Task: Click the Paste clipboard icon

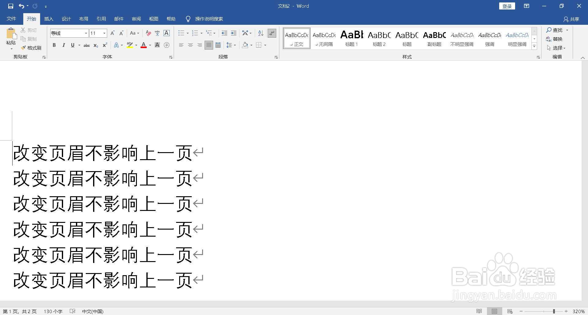Action: coord(11,33)
